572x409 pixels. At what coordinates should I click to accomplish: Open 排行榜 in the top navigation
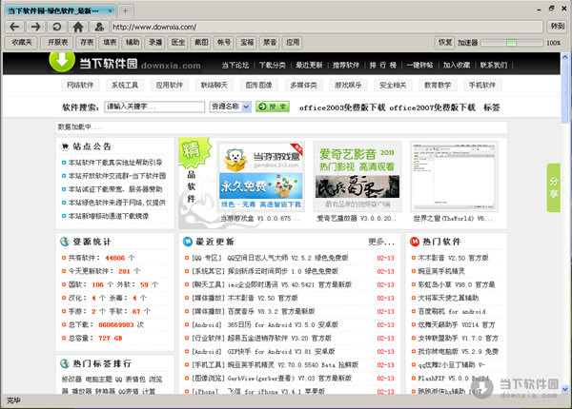[382, 65]
